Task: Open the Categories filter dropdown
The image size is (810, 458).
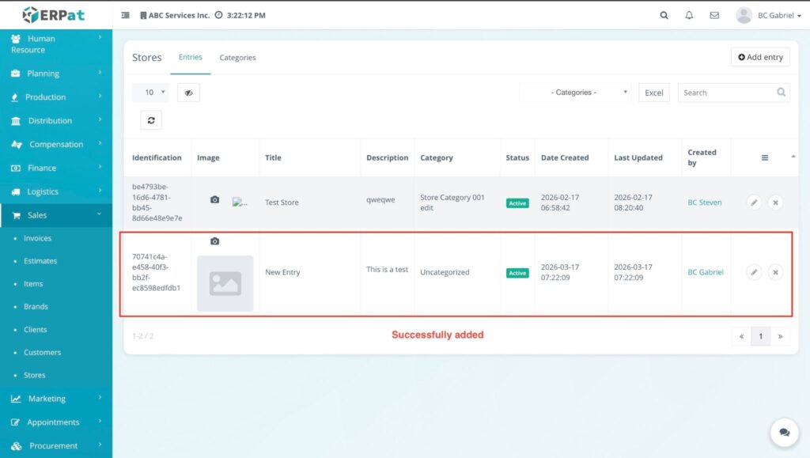Action: pyautogui.click(x=575, y=93)
